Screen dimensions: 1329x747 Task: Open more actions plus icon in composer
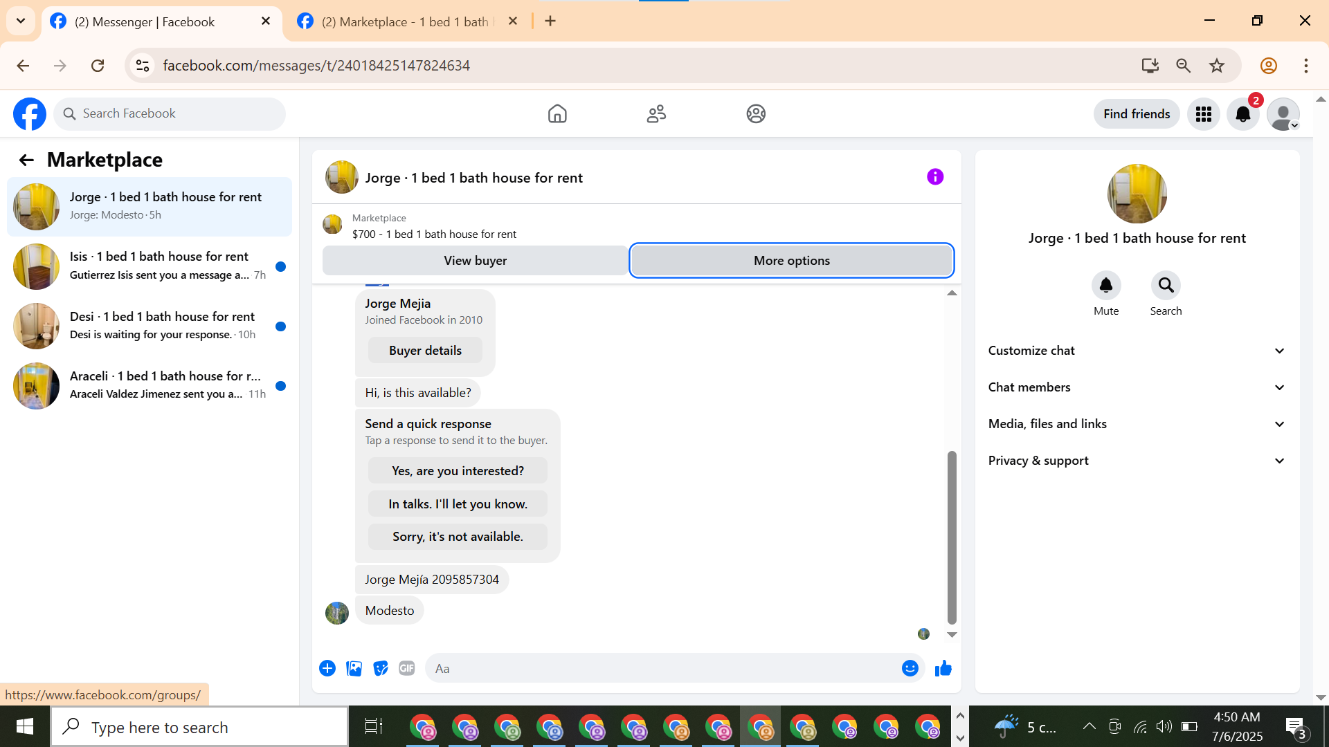click(327, 668)
